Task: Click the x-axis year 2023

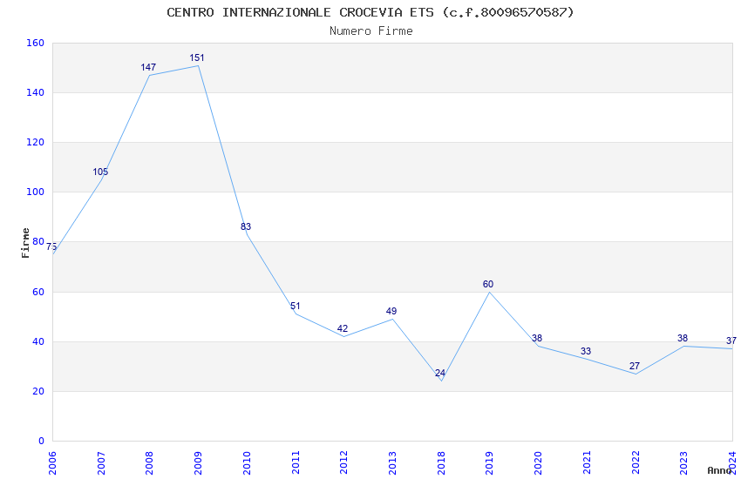Action: [683, 462]
